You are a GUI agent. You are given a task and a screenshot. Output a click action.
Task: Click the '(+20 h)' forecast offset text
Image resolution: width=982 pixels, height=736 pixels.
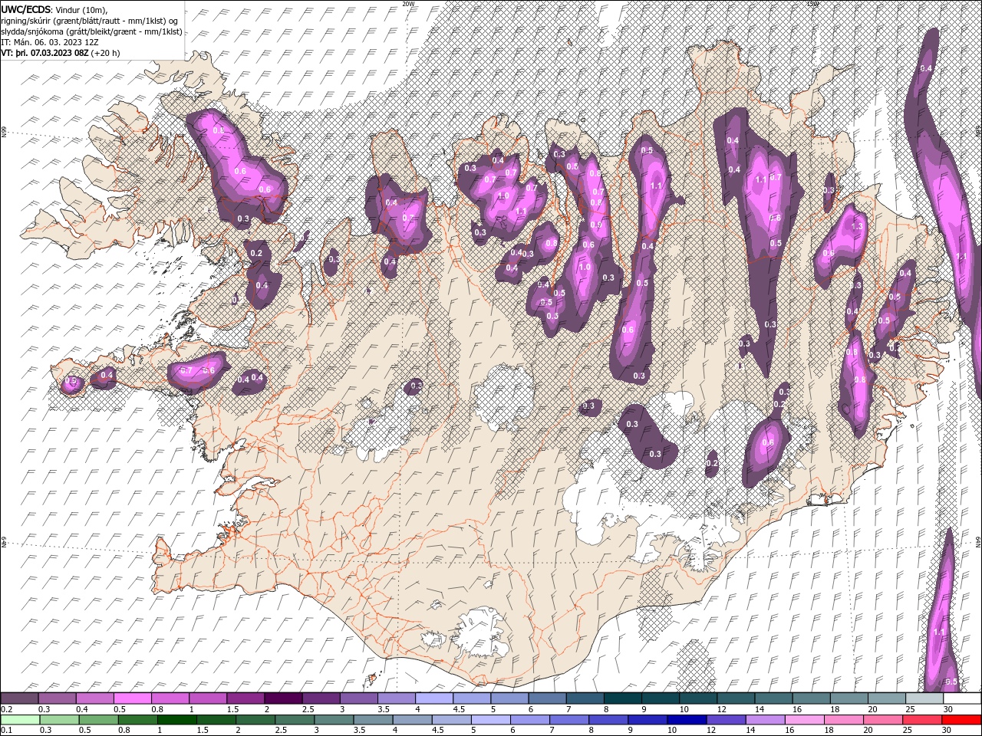[x=105, y=53]
